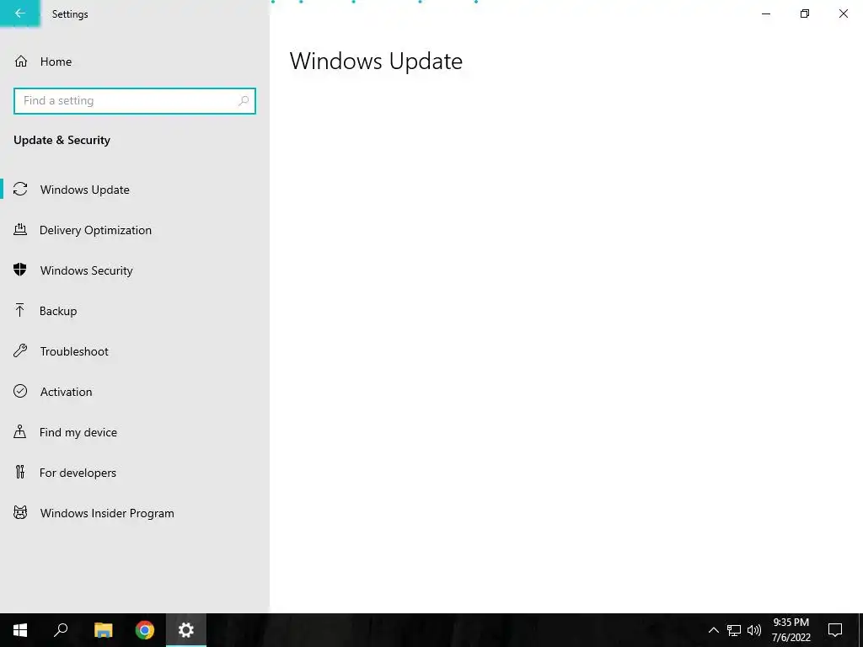The height and width of the screenshot is (647, 863).
Task: Close the Settings window
Action: (x=843, y=13)
